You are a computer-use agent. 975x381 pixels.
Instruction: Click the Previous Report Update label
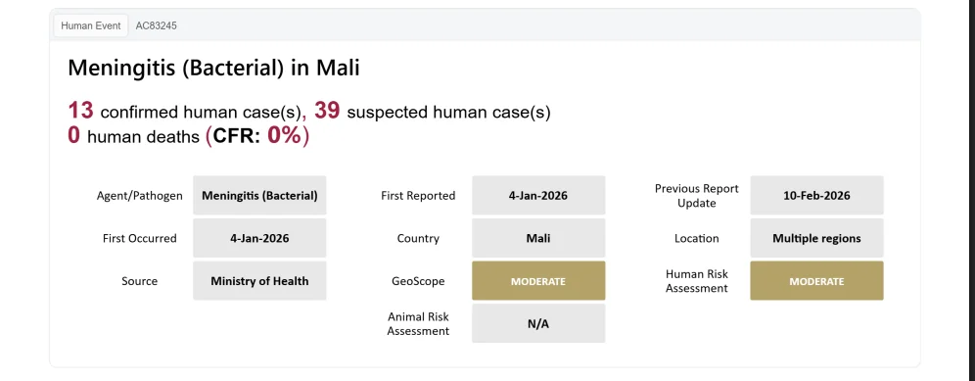(x=696, y=196)
